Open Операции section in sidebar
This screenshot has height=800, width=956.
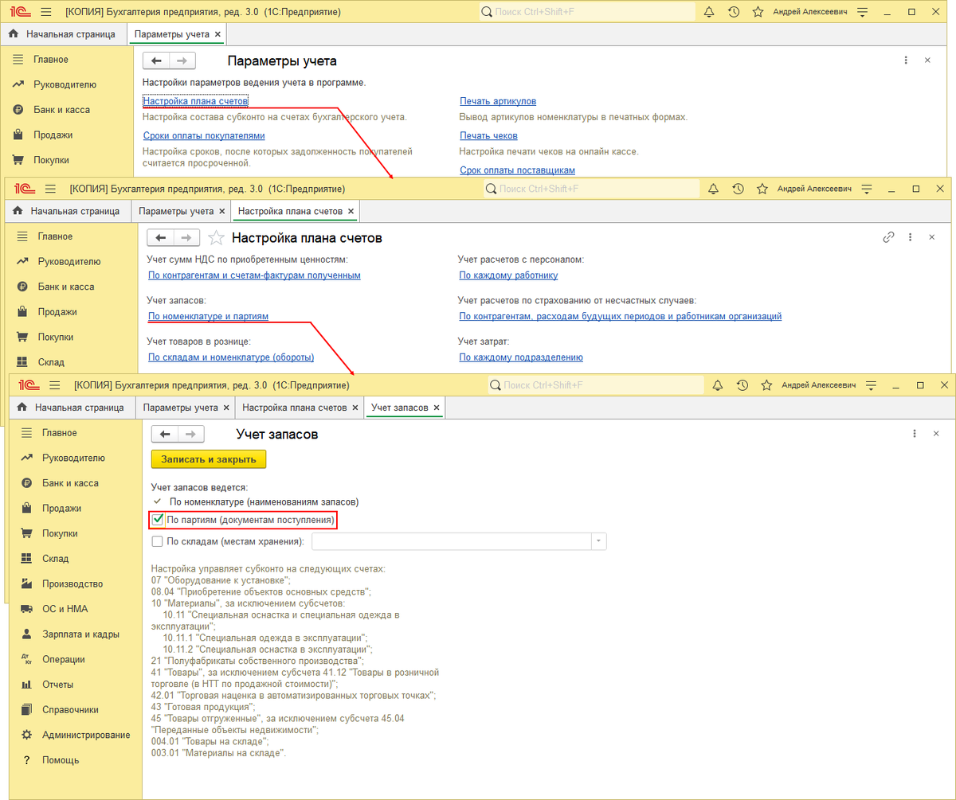[x=64, y=659]
